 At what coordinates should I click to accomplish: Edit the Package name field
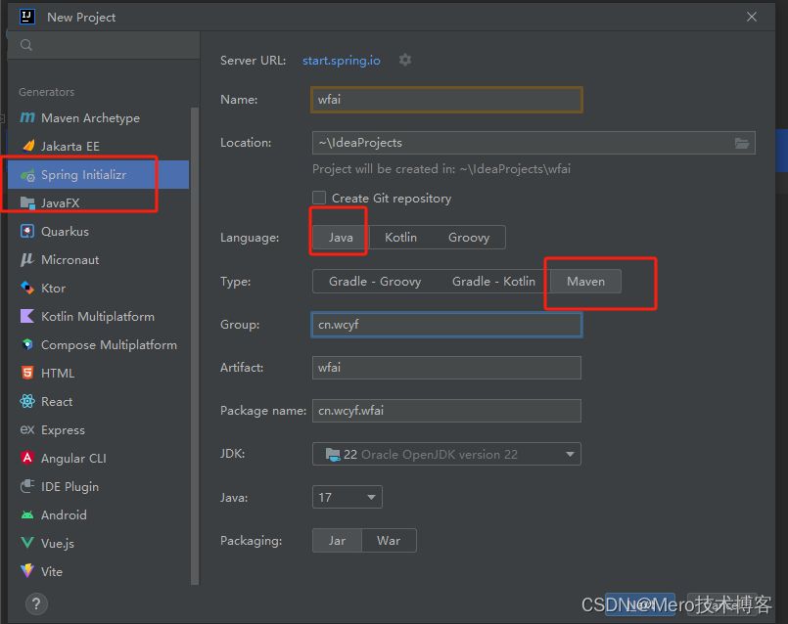click(x=446, y=411)
